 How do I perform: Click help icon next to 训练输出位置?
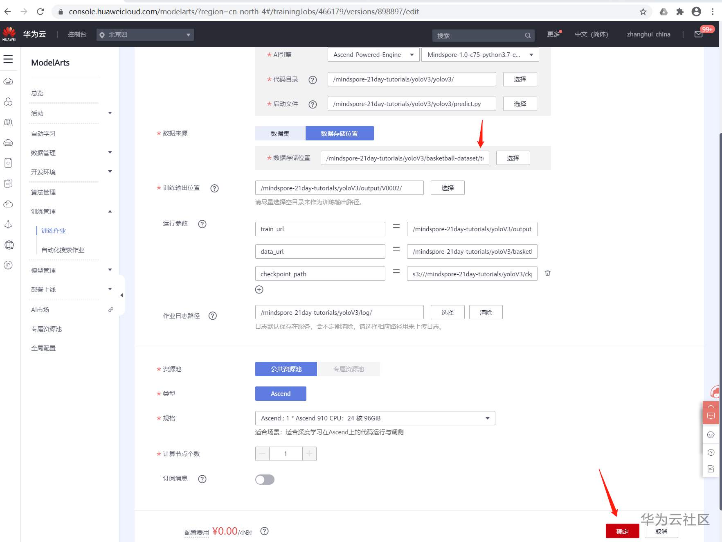pos(214,188)
